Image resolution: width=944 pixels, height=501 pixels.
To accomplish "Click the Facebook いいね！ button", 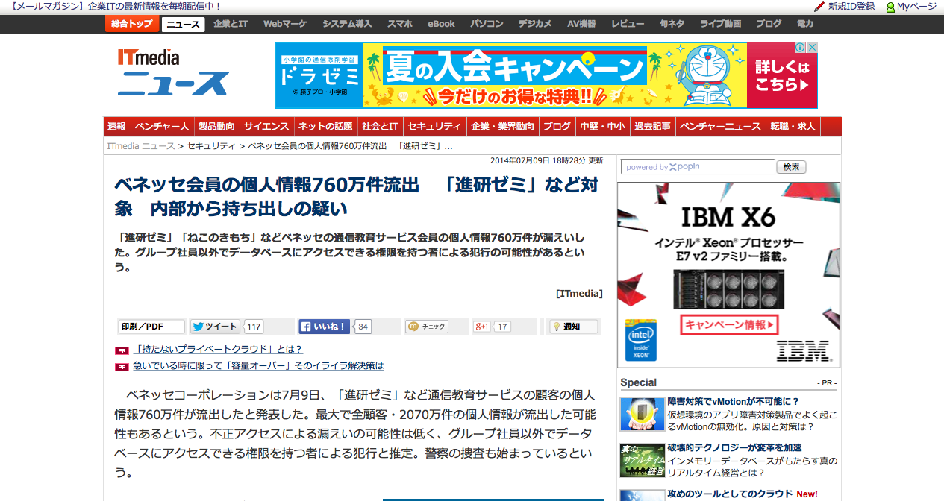I will [325, 327].
